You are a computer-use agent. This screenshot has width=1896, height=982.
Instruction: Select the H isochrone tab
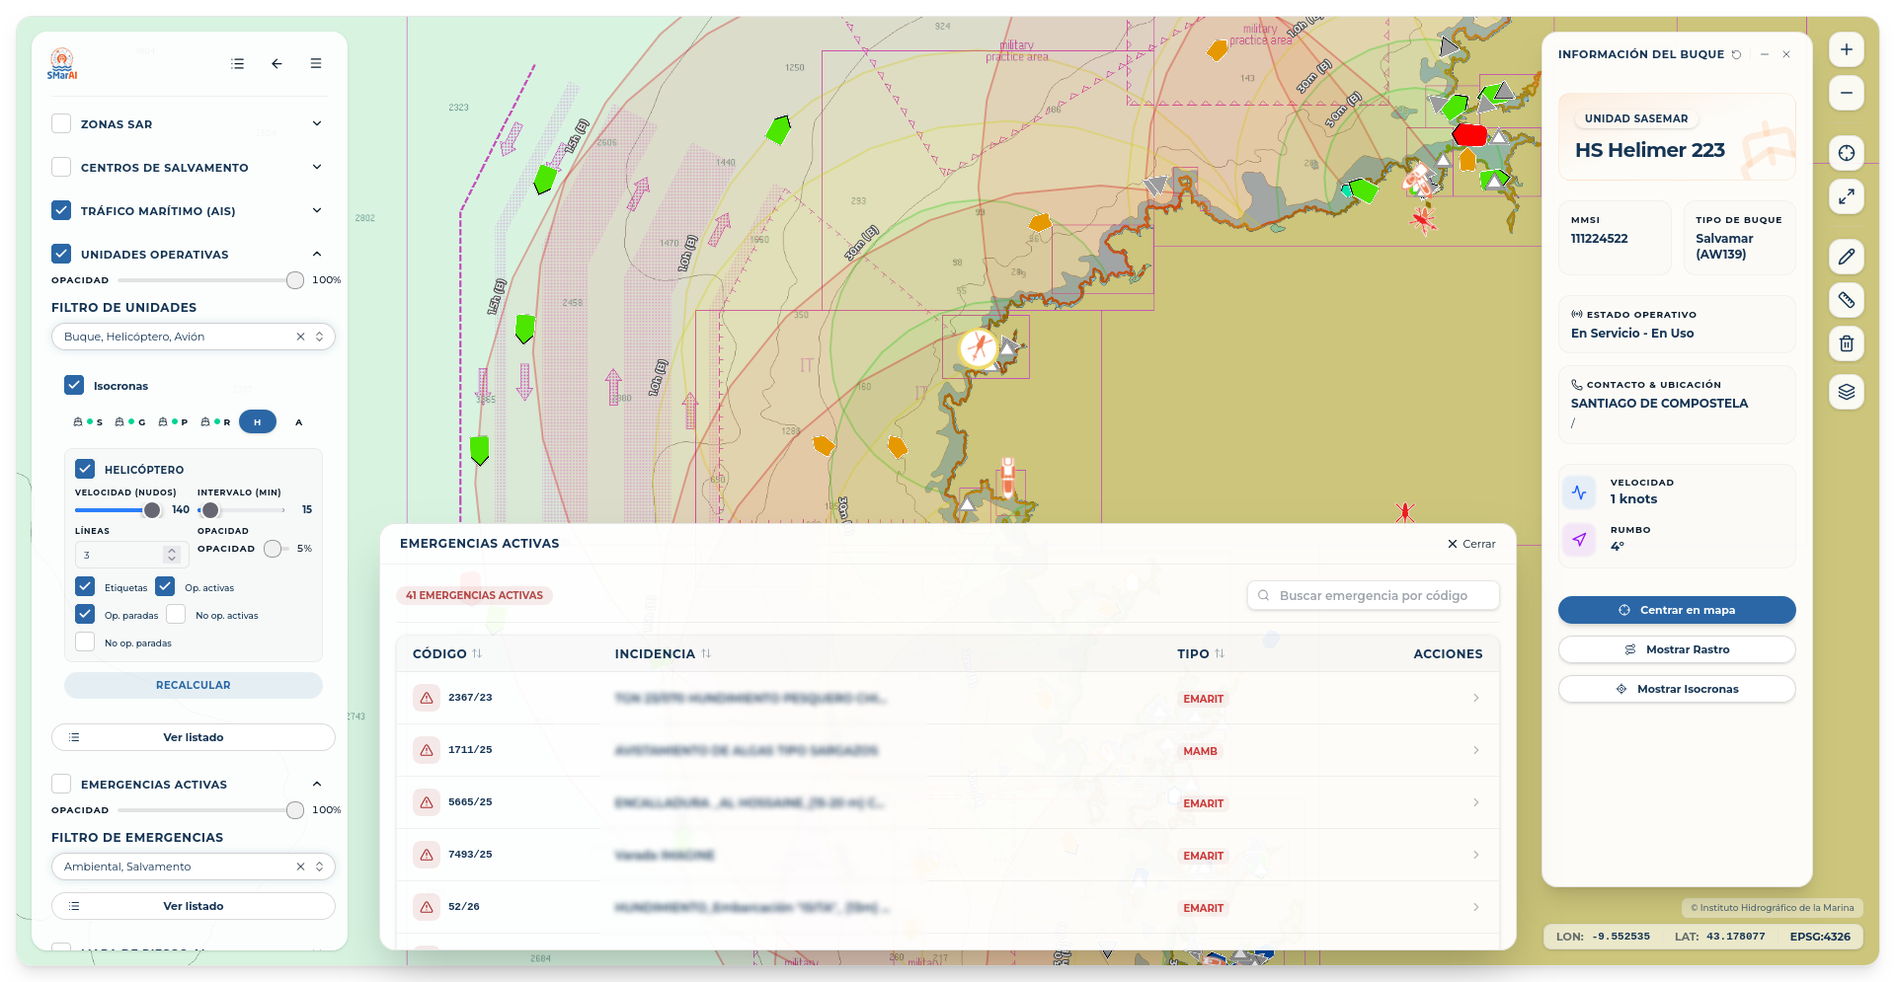click(x=258, y=421)
